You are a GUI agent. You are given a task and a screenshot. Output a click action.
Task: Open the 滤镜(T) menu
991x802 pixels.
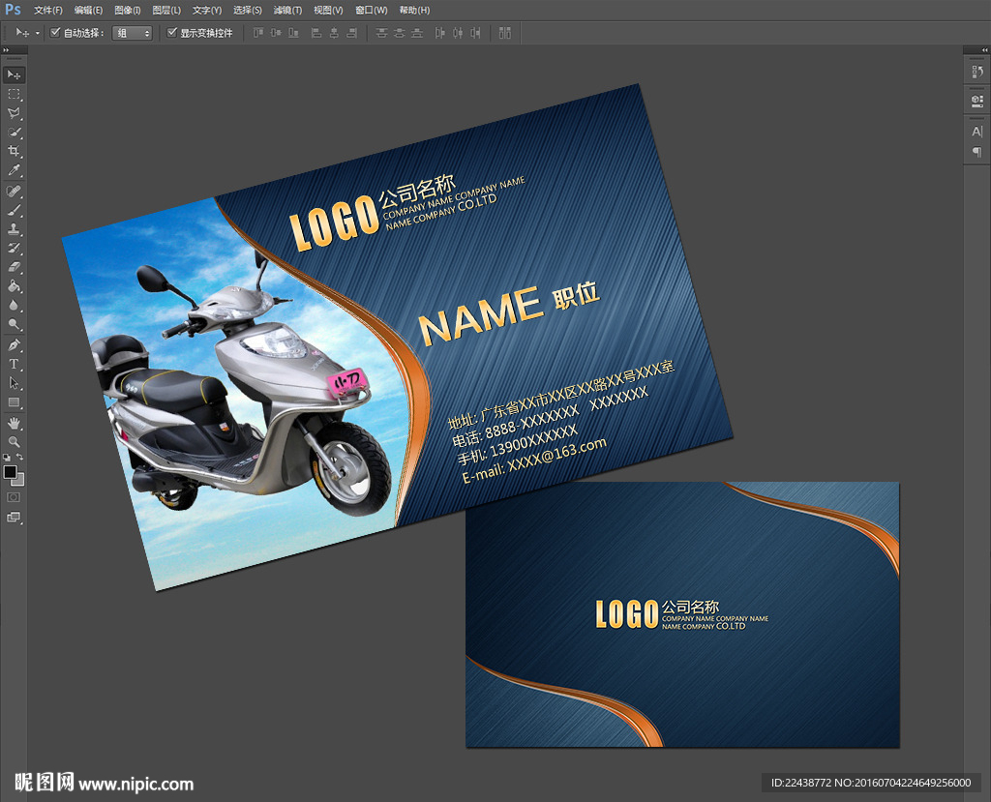(286, 10)
